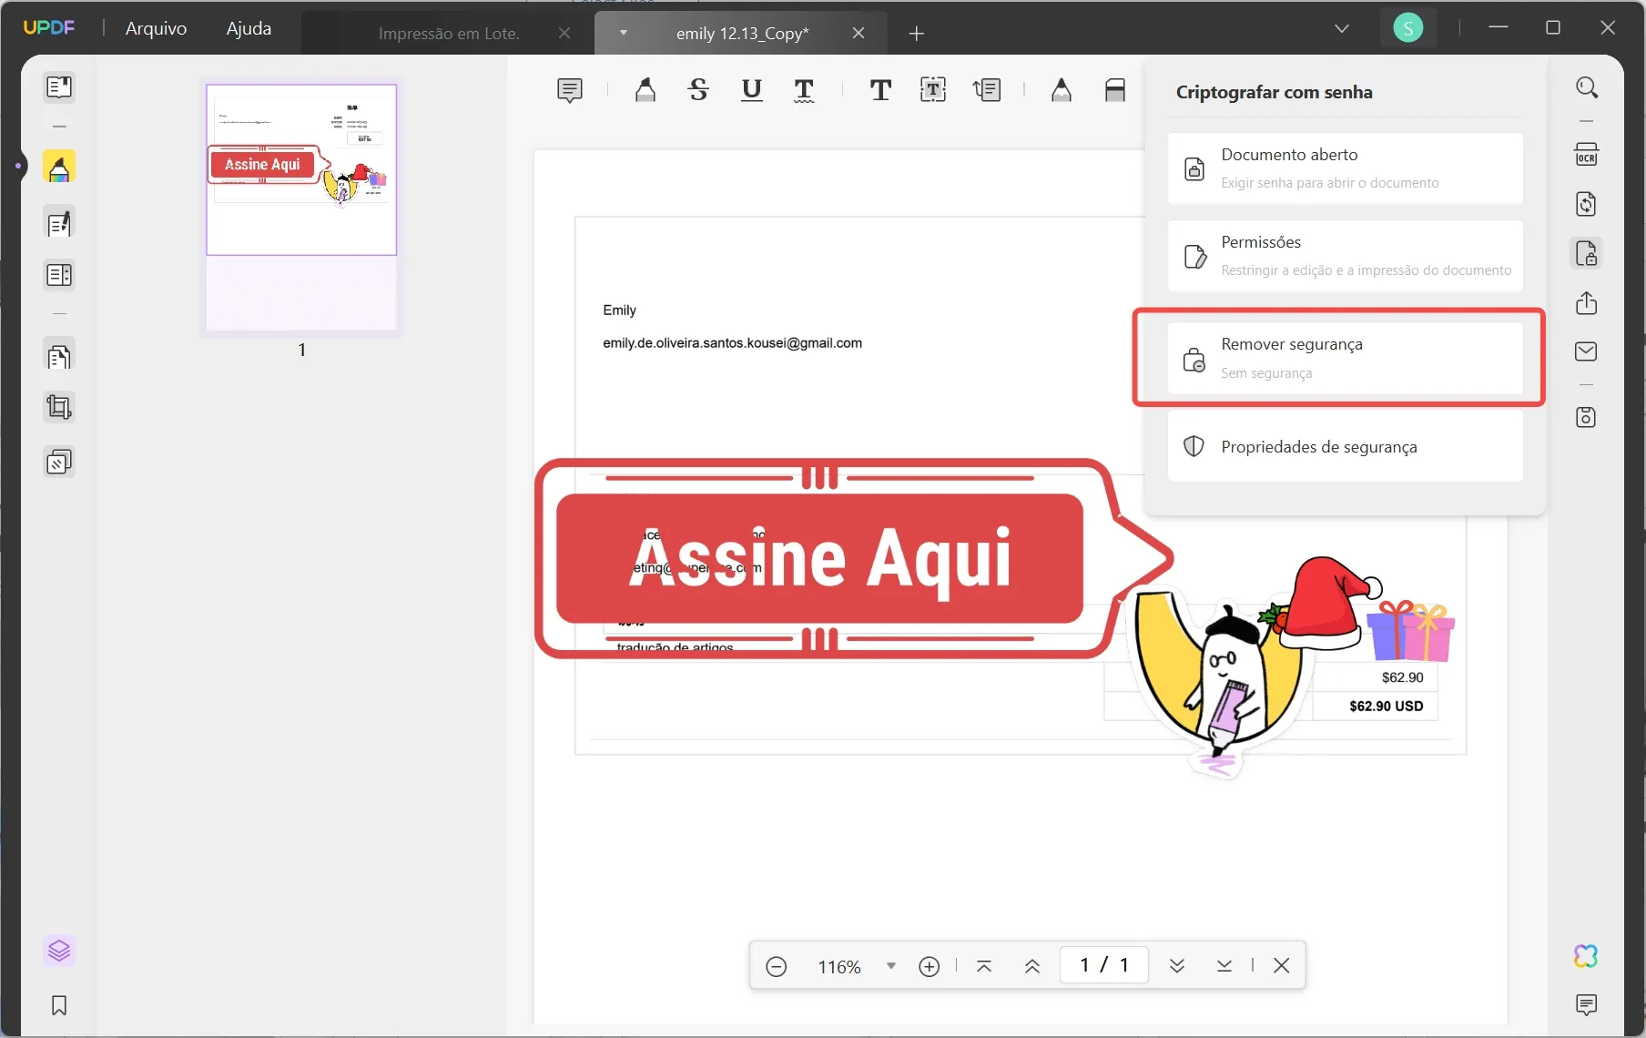This screenshot has height=1038, width=1646.
Task: Select Remover segurança option
Action: pos(1338,357)
